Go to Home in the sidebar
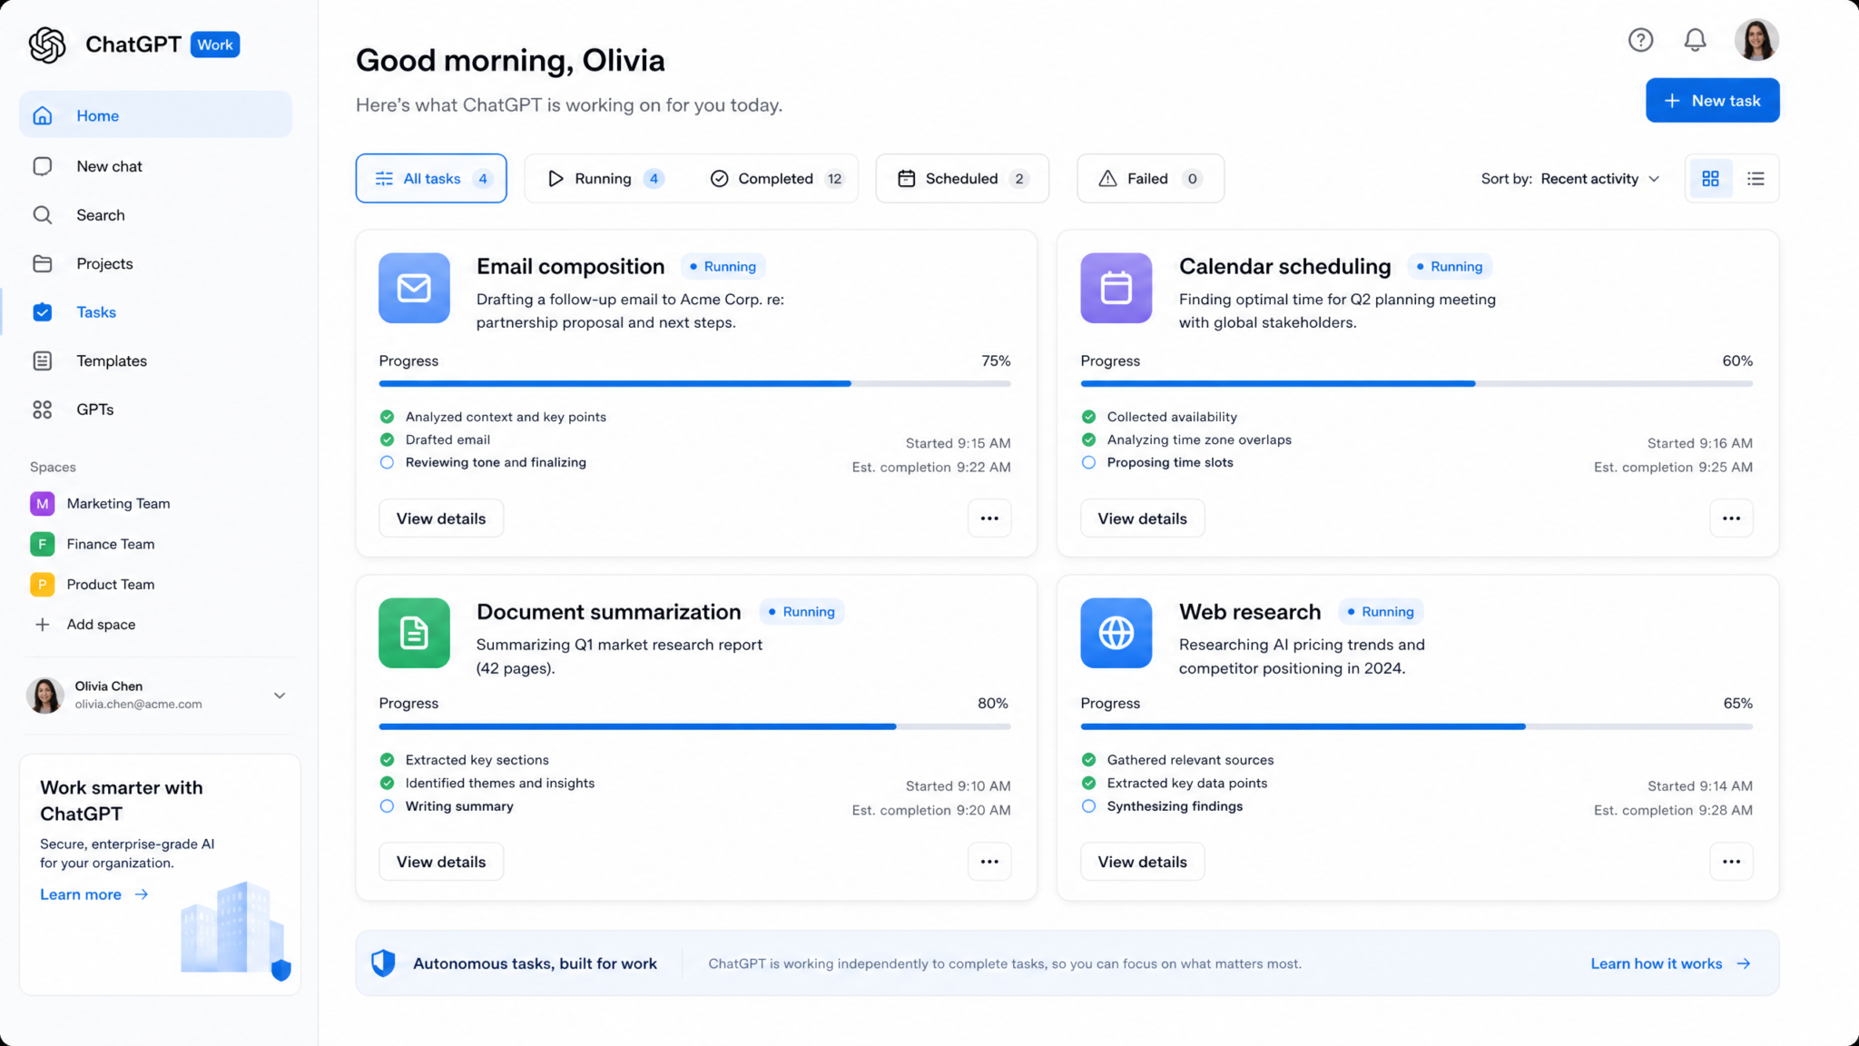 (x=155, y=115)
